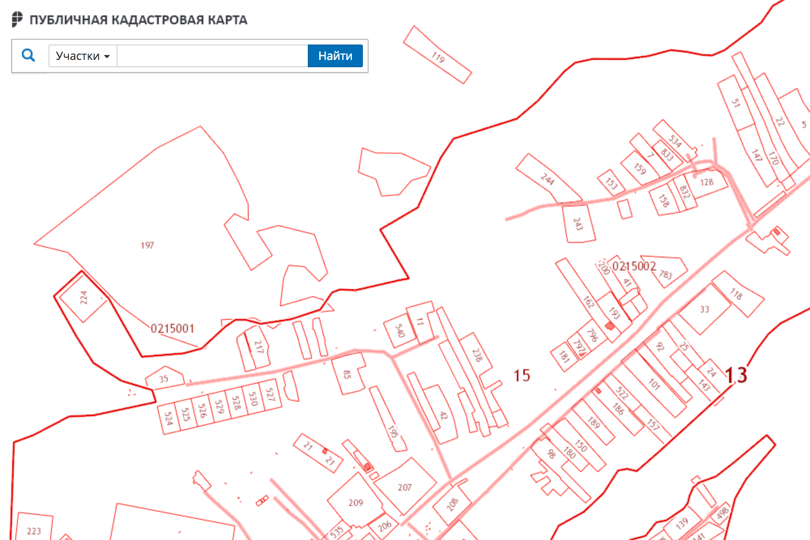Select parcel 85 on the map

(x=347, y=374)
